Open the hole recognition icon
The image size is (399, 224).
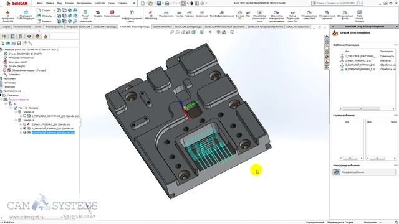(309, 12)
